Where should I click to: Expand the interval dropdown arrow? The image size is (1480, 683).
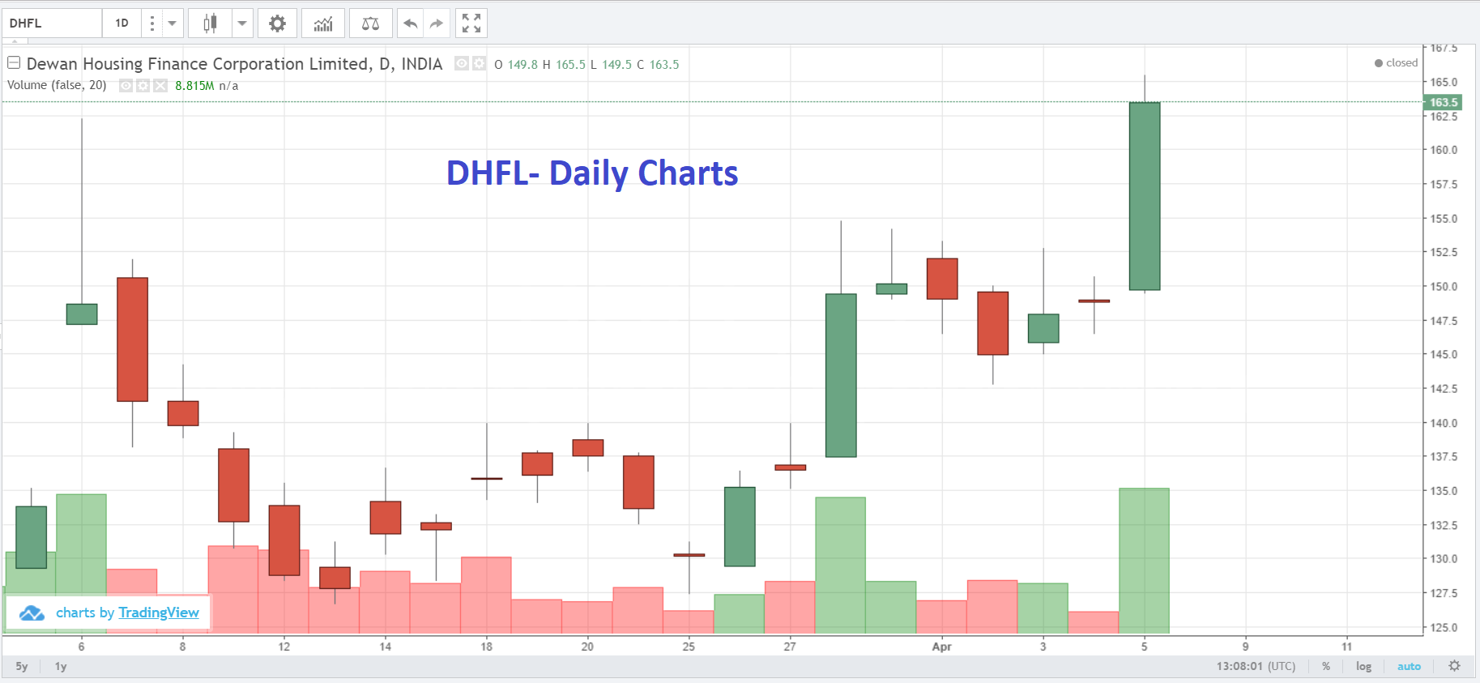(x=172, y=23)
